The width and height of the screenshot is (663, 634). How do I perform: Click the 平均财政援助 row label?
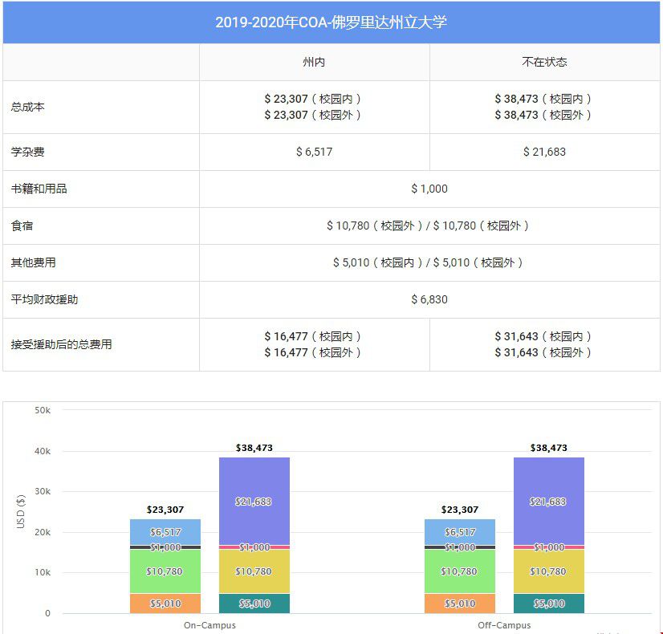pyautogui.click(x=44, y=299)
